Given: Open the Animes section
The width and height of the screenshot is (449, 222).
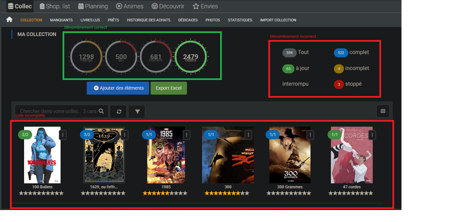Looking at the screenshot, I should pyautogui.click(x=130, y=6).
